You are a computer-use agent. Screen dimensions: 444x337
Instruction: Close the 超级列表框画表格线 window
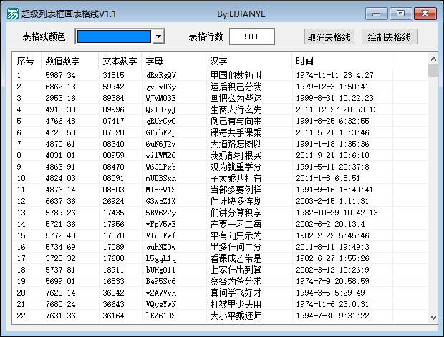pyautogui.click(x=425, y=13)
